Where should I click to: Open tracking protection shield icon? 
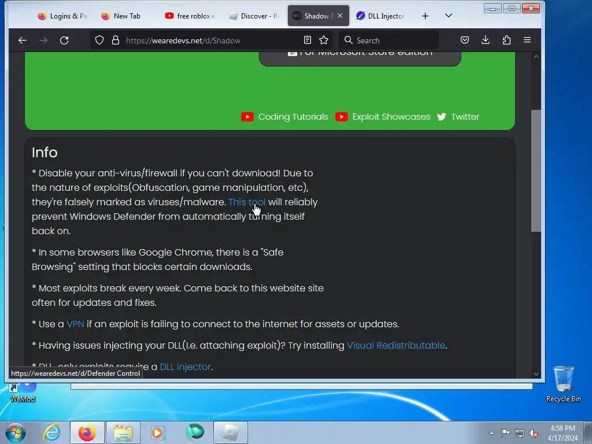coord(99,40)
